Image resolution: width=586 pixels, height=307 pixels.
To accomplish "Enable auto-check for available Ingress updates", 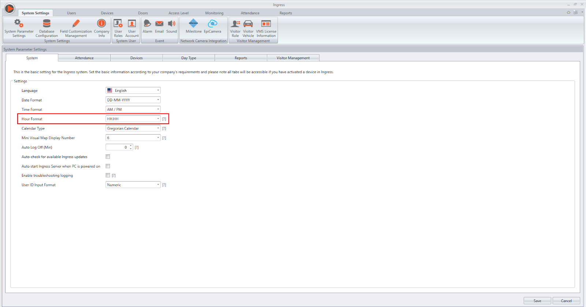I will (108, 157).
